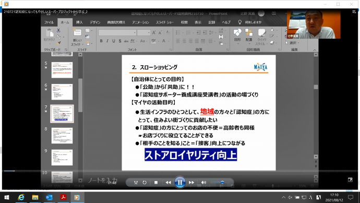Screen dimensions: 360x203
Task: Open the File (ファイル) tab
Action: 49,22
